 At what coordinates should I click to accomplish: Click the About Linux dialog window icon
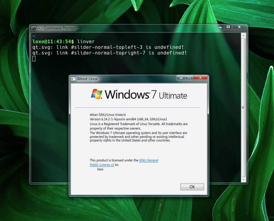[73, 79]
